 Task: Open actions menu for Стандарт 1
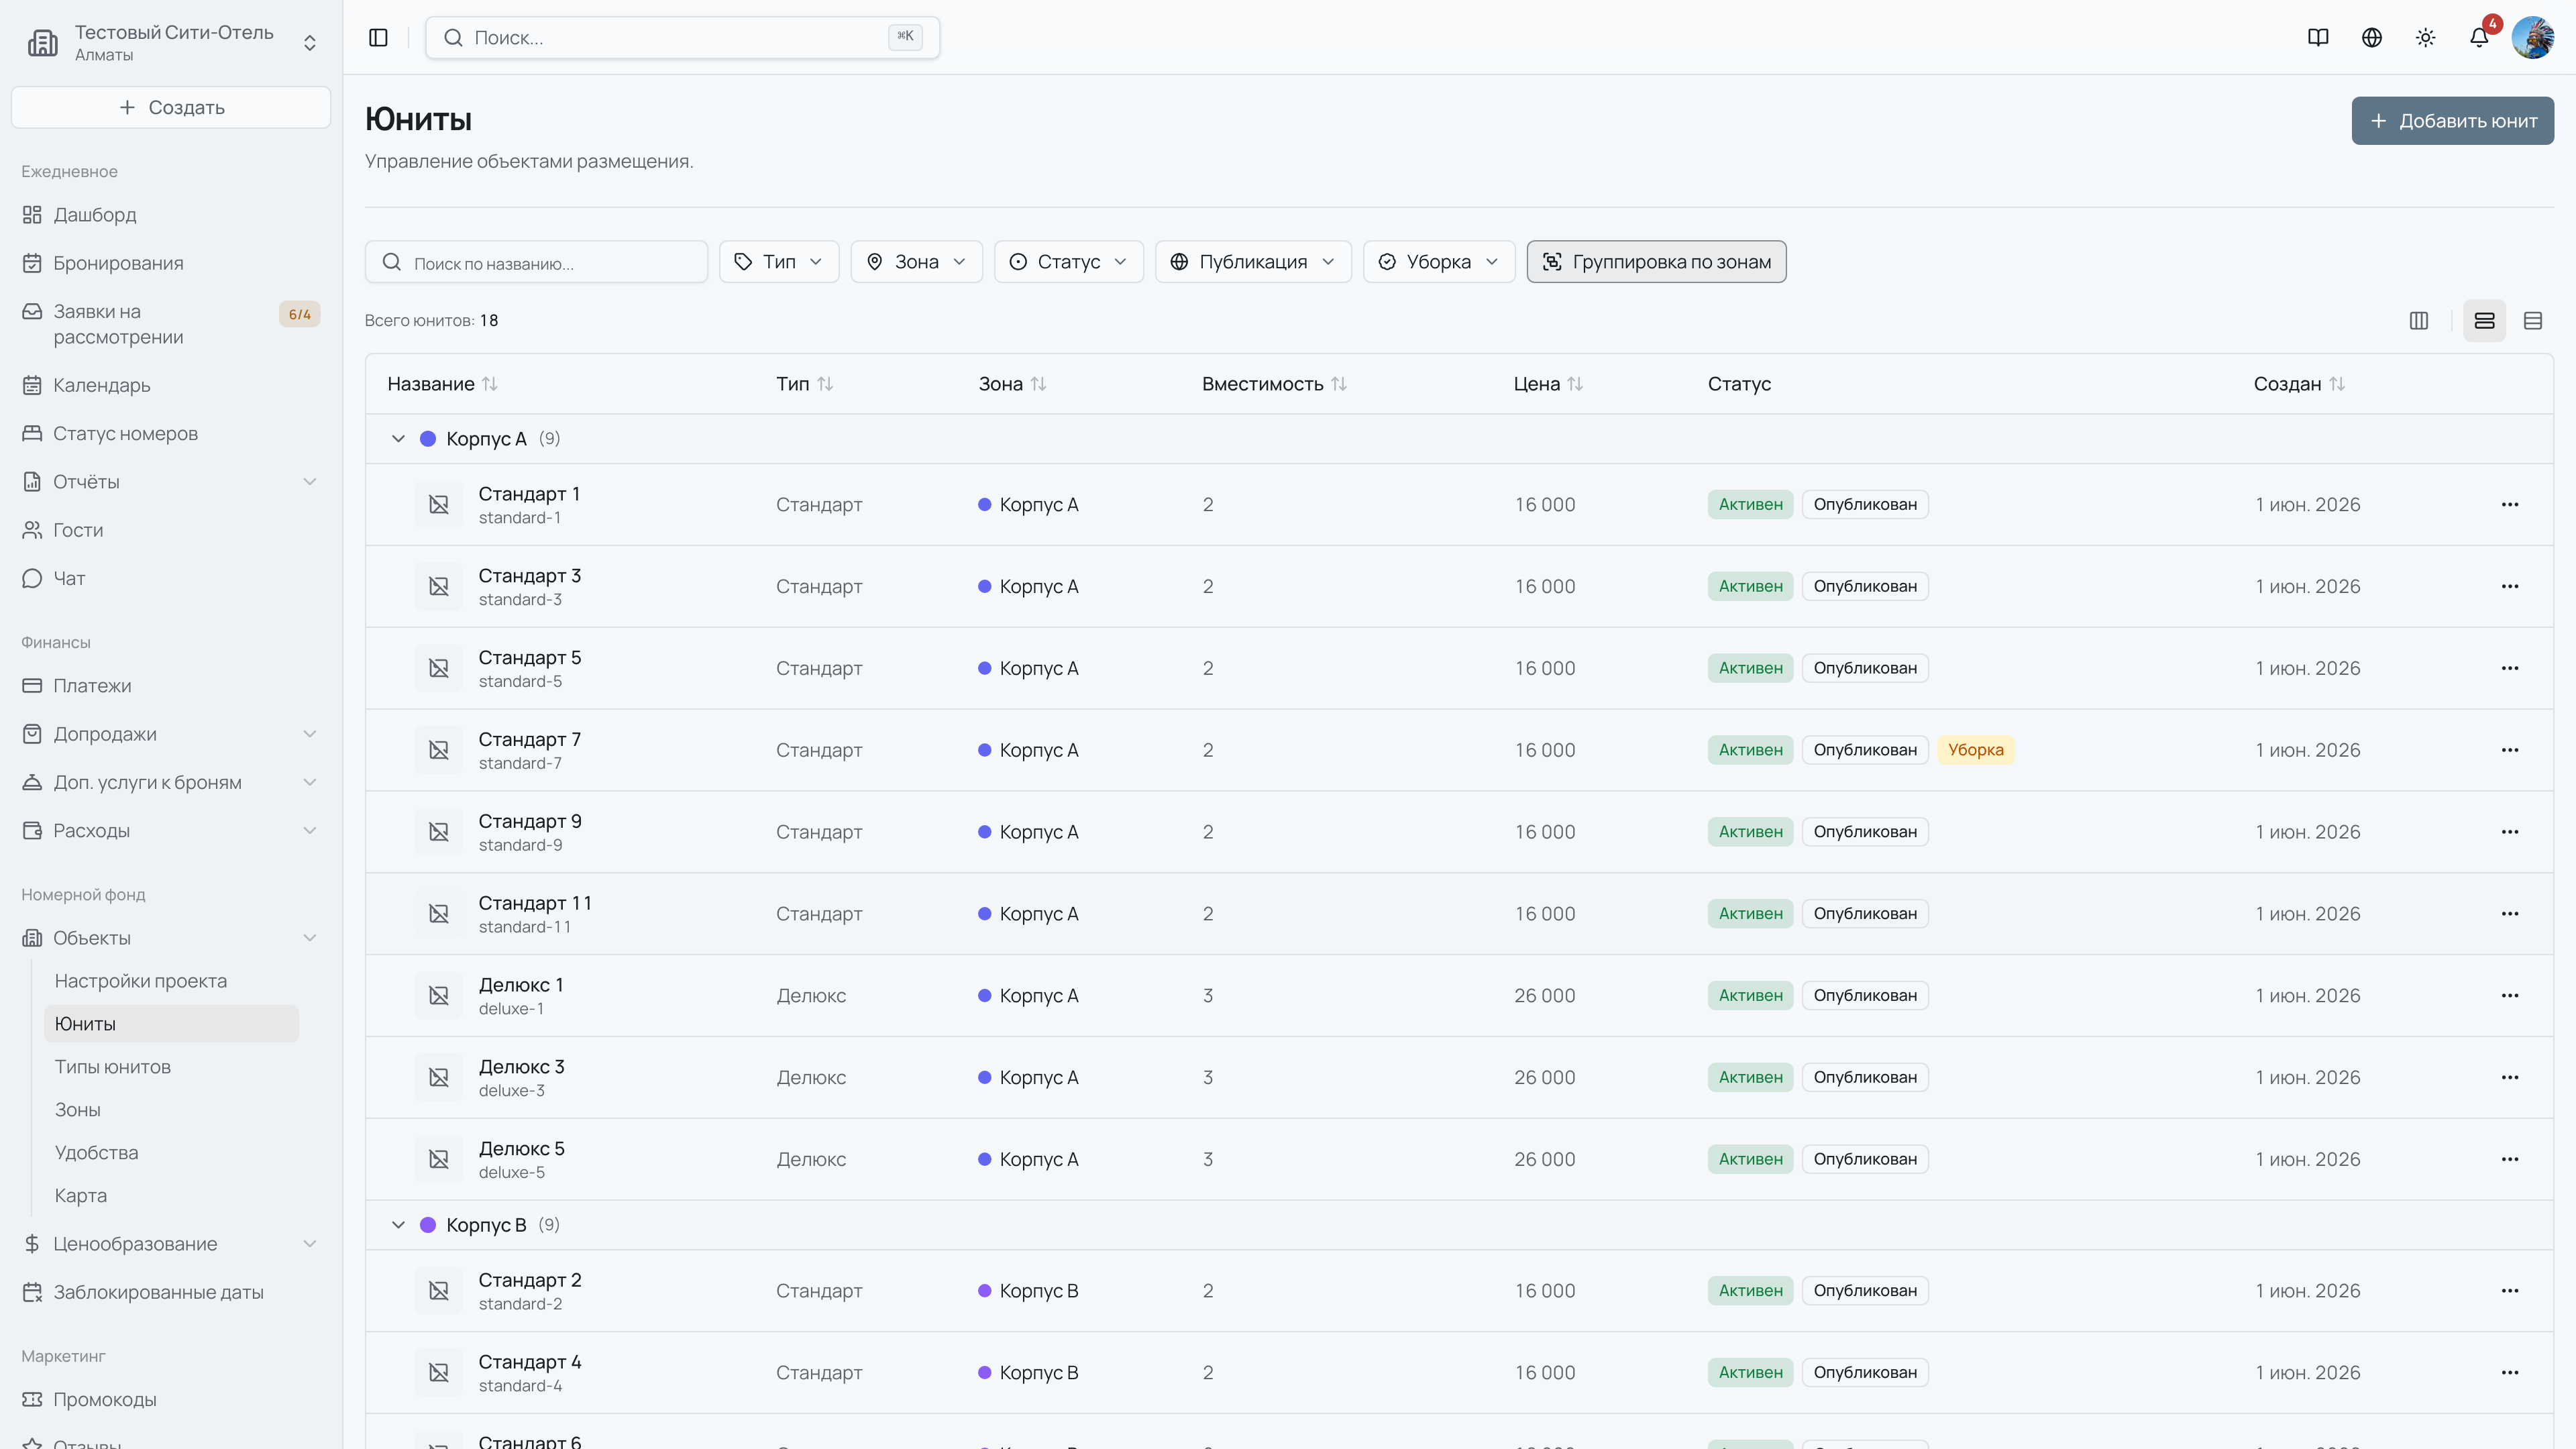(2510, 504)
